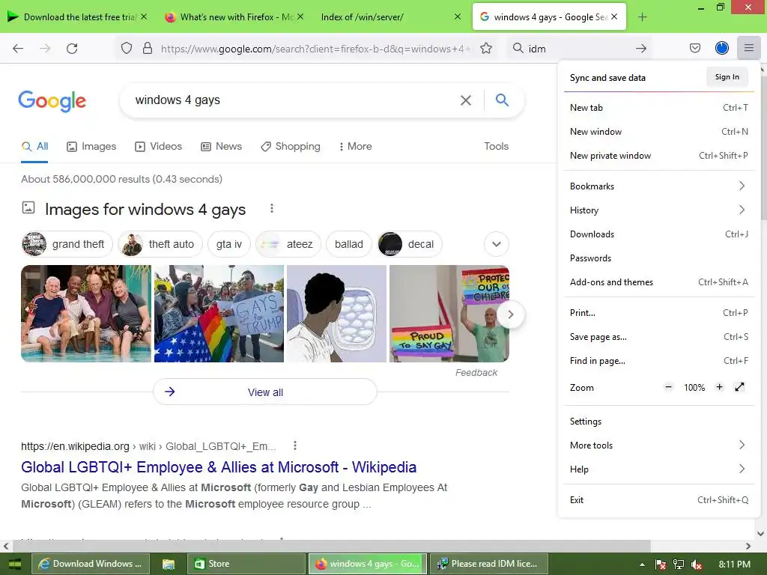Show hidden tray icons arrow
Screen dimensions: 767x575
click(642, 565)
